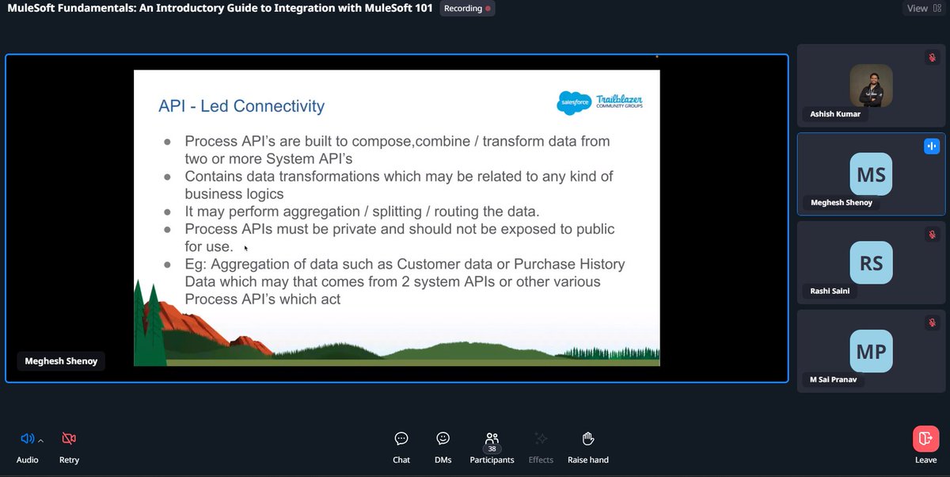Expand the audio options chevron
This screenshot has height=477, width=950.
[40, 440]
